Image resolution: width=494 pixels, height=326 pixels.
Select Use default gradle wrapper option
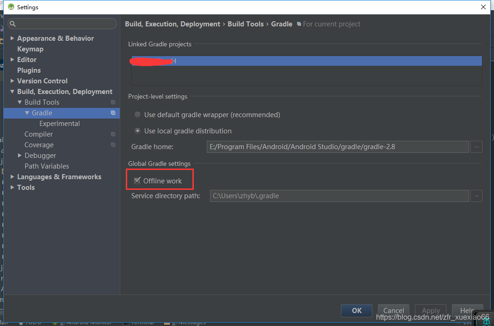[138, 115]
